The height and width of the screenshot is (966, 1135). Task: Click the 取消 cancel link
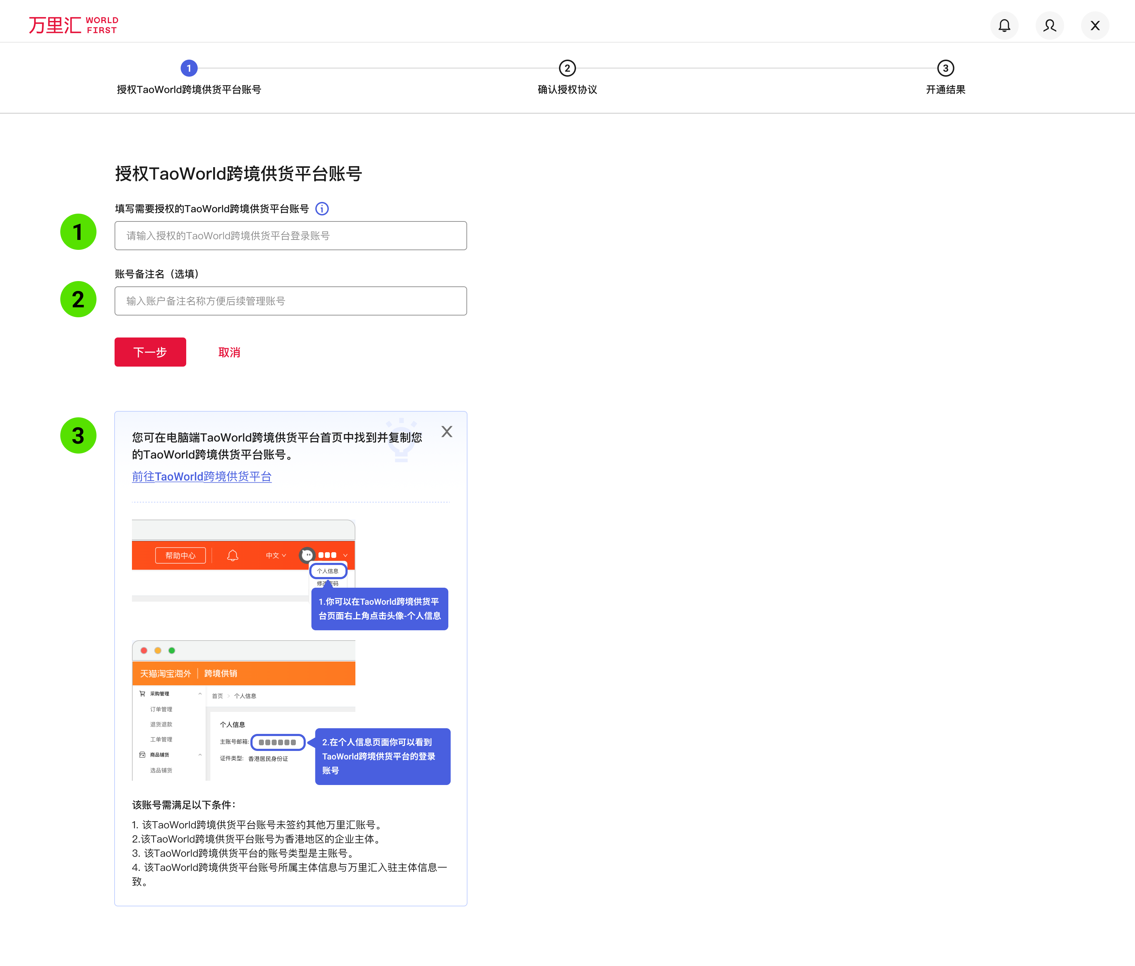229,352
